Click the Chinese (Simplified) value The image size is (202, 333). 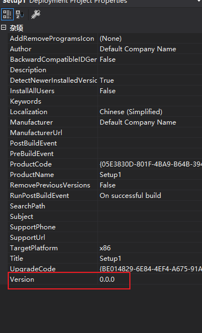pyautogui.click(x=131, y=112)
